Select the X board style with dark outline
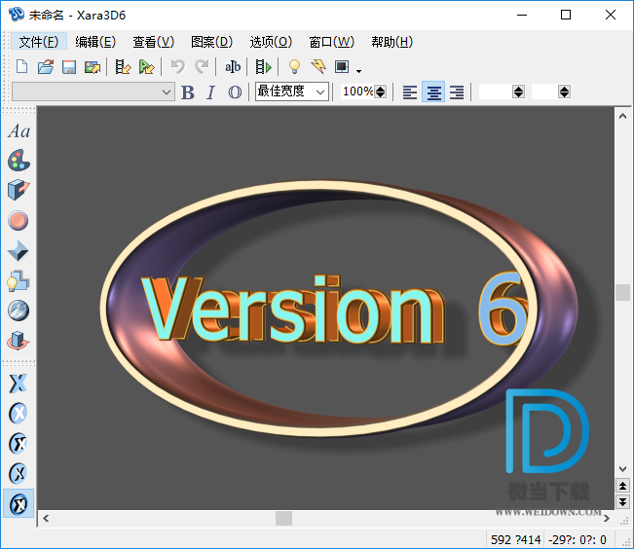The width and height of the screenshot is (634, 549). [x=18, y=443]
